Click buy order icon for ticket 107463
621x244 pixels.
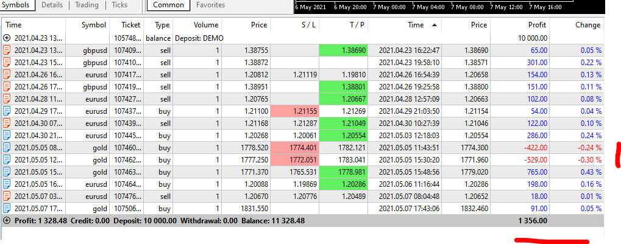[x=6, y=172]
